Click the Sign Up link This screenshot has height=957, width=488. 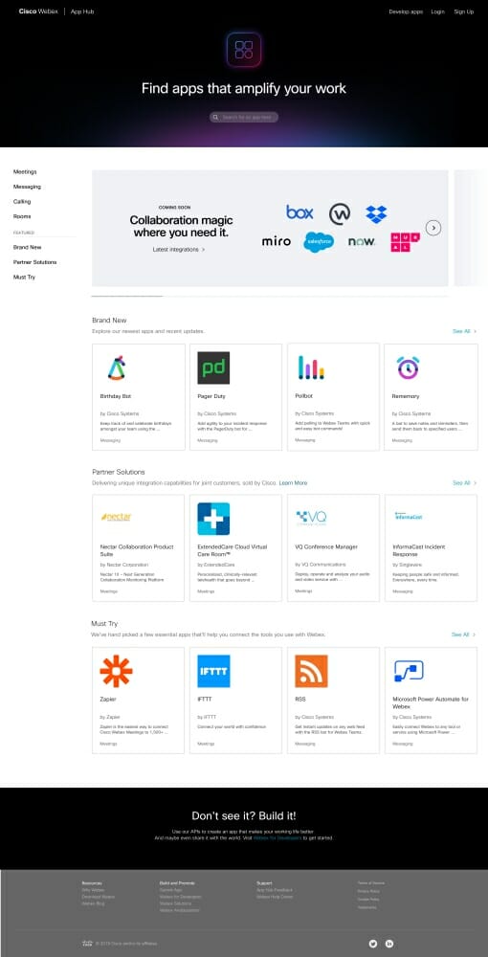[x=463, y=11]
